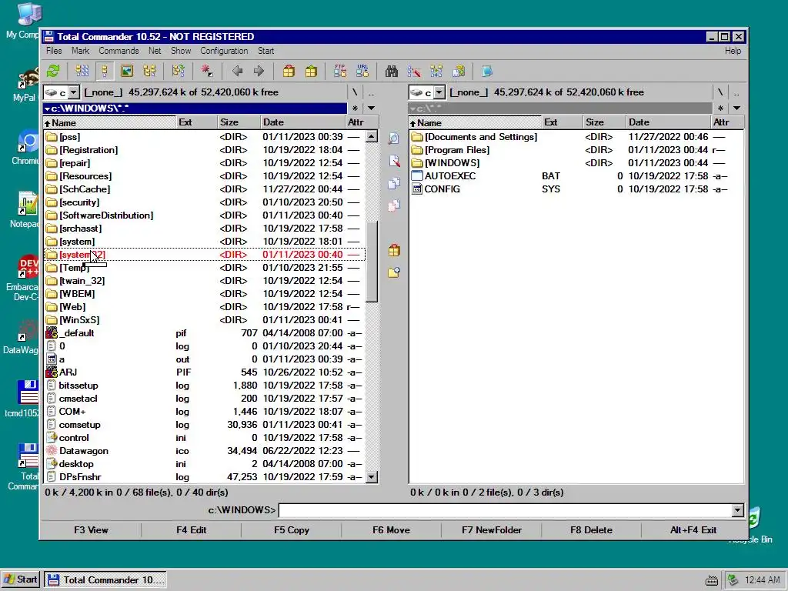The image size is (788, 591).
Task: Open find files binoculars icon
Action: coord(392,71)
